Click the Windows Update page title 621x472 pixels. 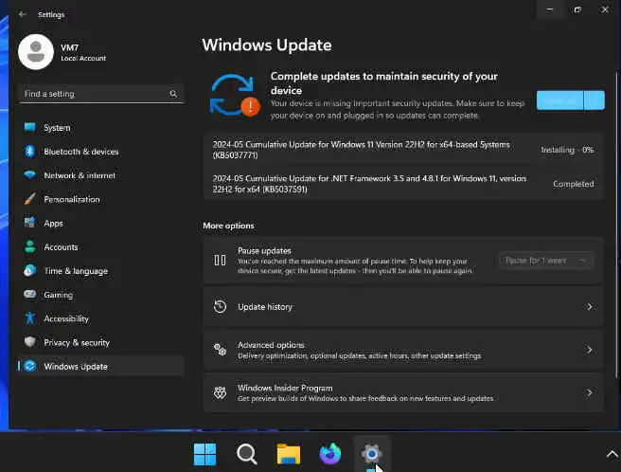(x=267, y=45)
